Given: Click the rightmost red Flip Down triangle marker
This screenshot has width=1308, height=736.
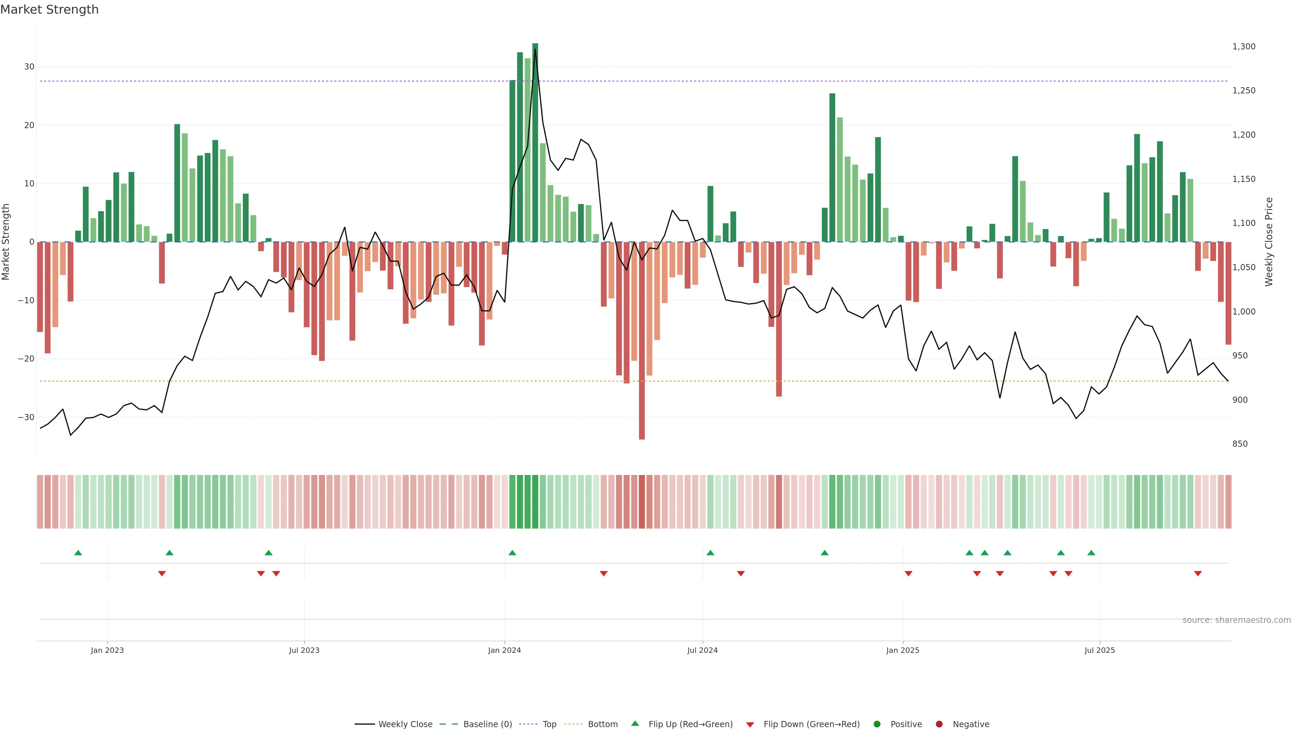Looking at the screenshot, I should pos(1198,573).
